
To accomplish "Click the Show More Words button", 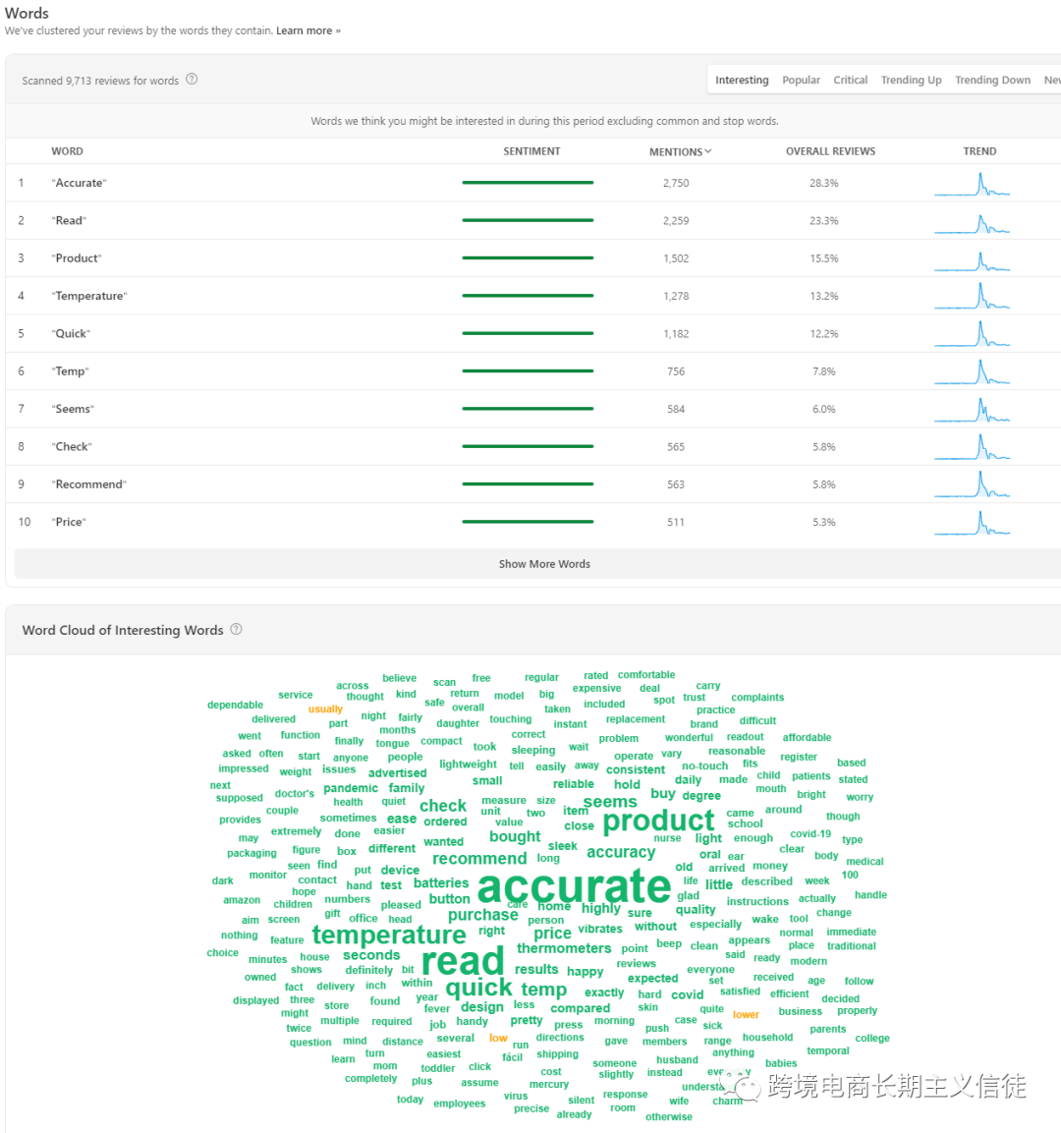I will point(544,564).
